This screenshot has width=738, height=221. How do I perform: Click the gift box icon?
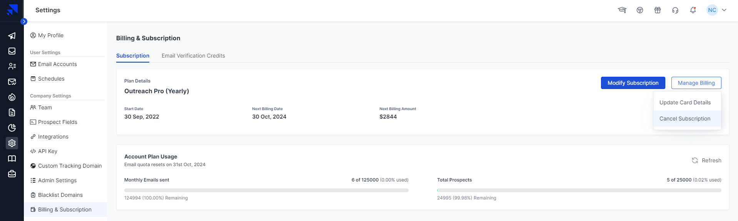click(x=658, y=10)
